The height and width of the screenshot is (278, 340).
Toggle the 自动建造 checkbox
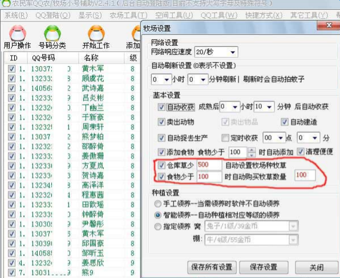point(284,122)
